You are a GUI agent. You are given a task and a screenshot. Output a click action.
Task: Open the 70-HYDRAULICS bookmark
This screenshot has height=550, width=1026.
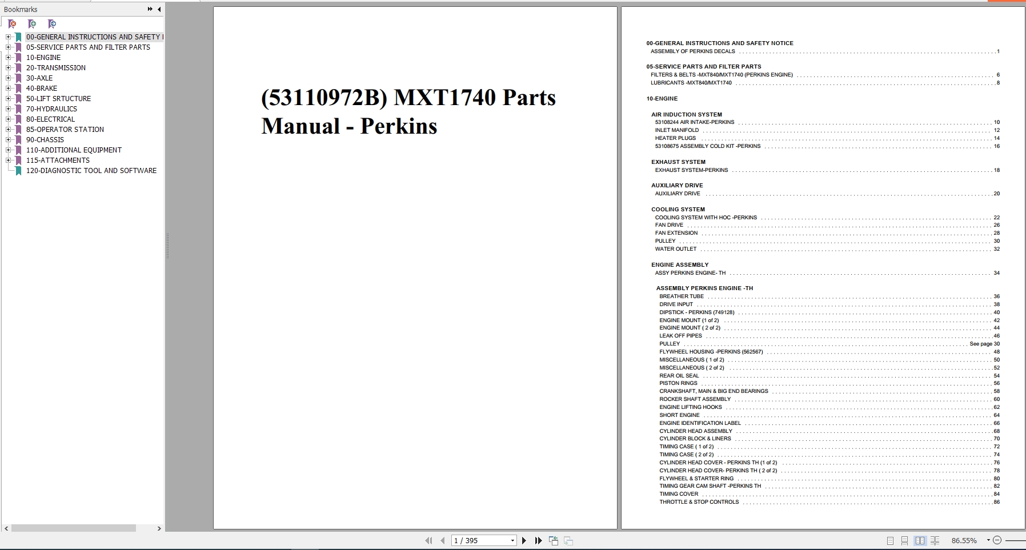click(51, 109)
